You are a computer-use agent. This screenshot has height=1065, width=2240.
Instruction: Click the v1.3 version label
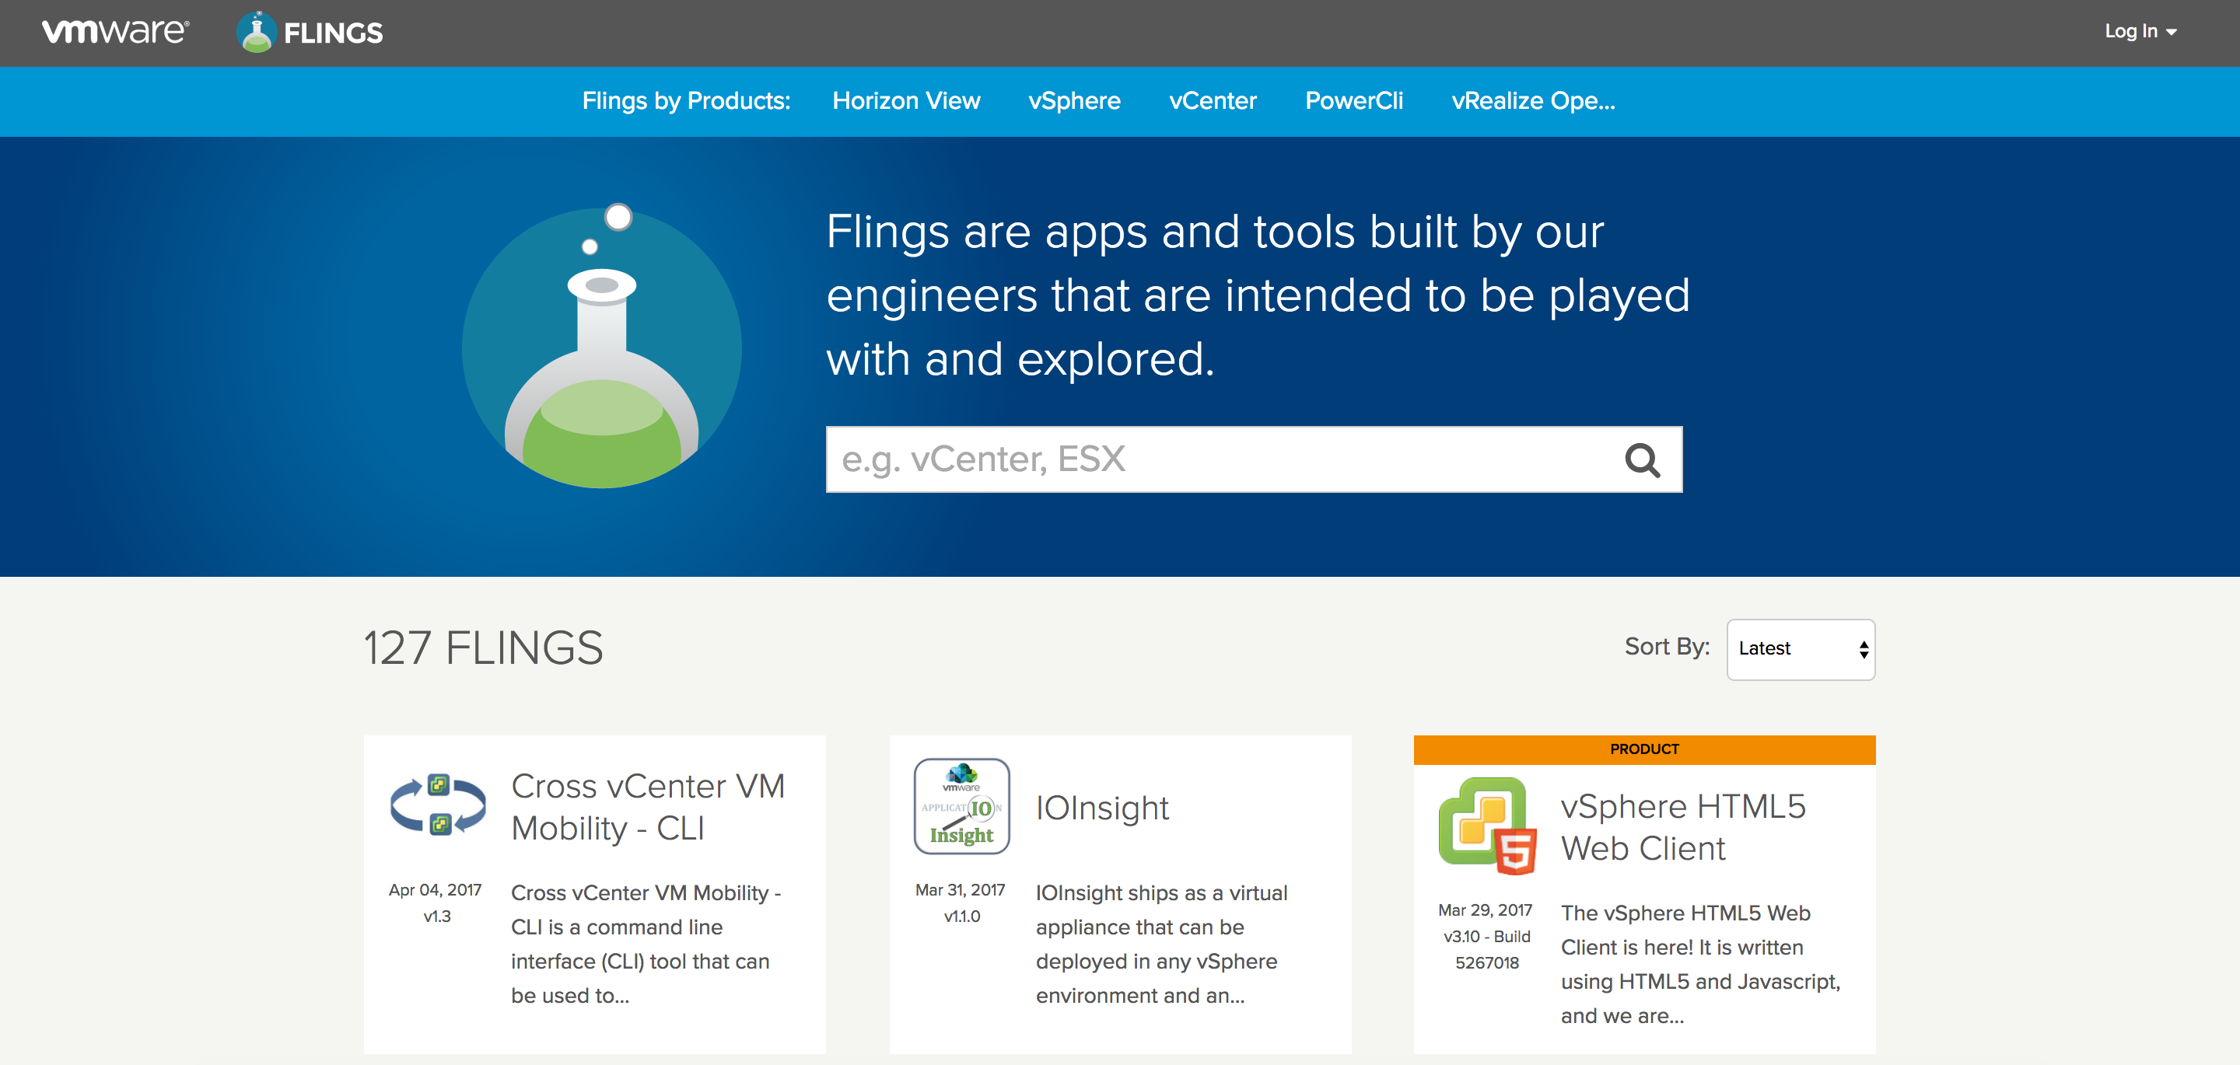436,917
